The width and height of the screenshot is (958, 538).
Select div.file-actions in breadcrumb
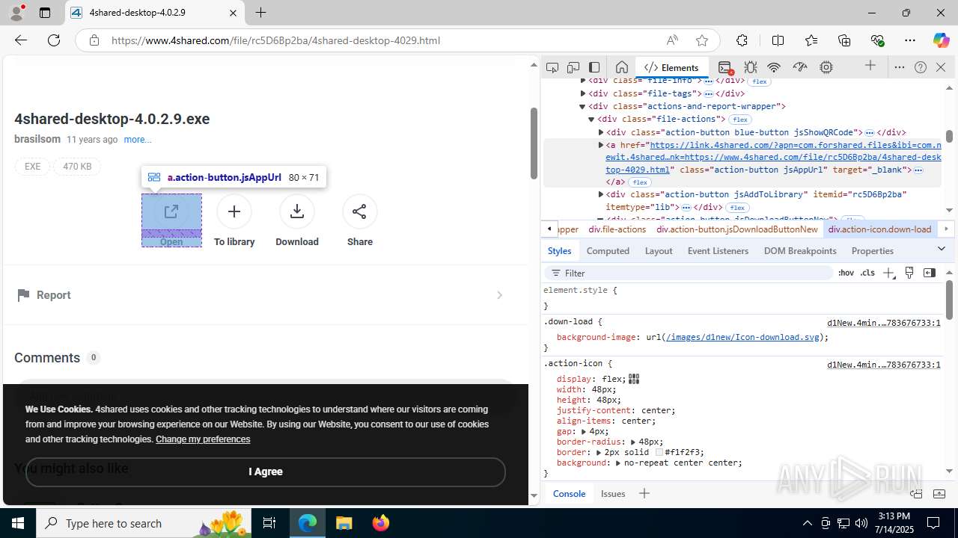coord(617,229)
